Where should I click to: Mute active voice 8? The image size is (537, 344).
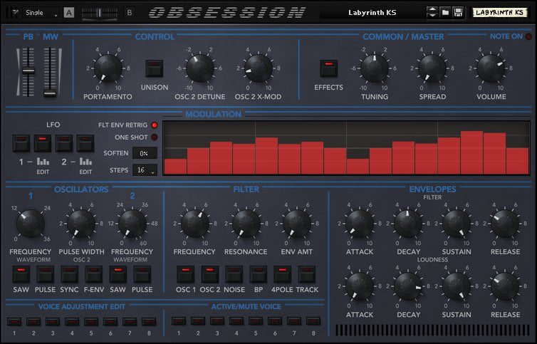point(313,321)
